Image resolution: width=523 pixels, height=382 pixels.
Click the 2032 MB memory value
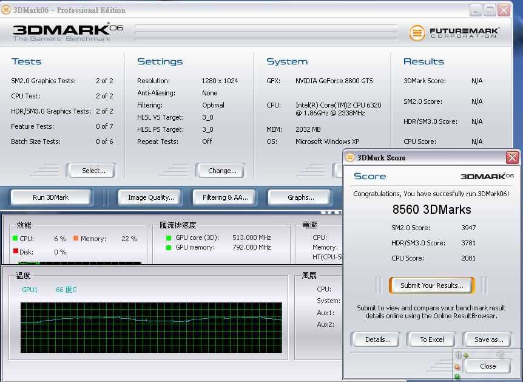pos(308,129)
